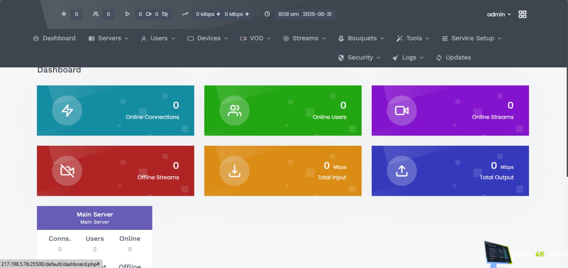Click the lightning bolt connections icon in header
The height and width of the screenshot is (268, 568).
coord(64,14)
